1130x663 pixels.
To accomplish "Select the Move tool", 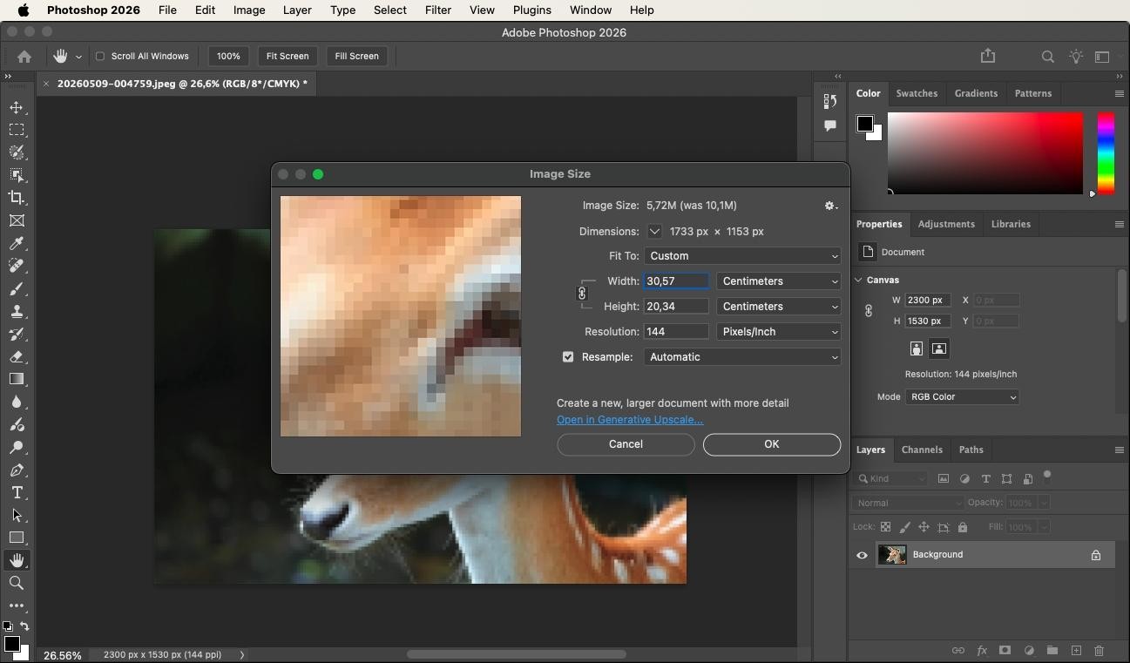I will pos(17,107).
